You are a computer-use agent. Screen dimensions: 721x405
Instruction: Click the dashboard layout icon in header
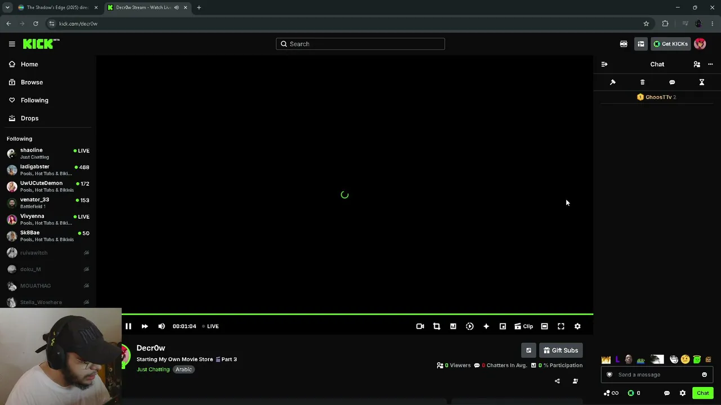641,44
